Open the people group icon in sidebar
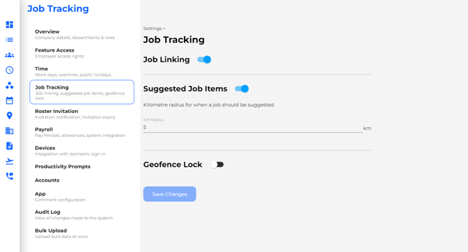The image size is (468, 252). tap(10, 55)
